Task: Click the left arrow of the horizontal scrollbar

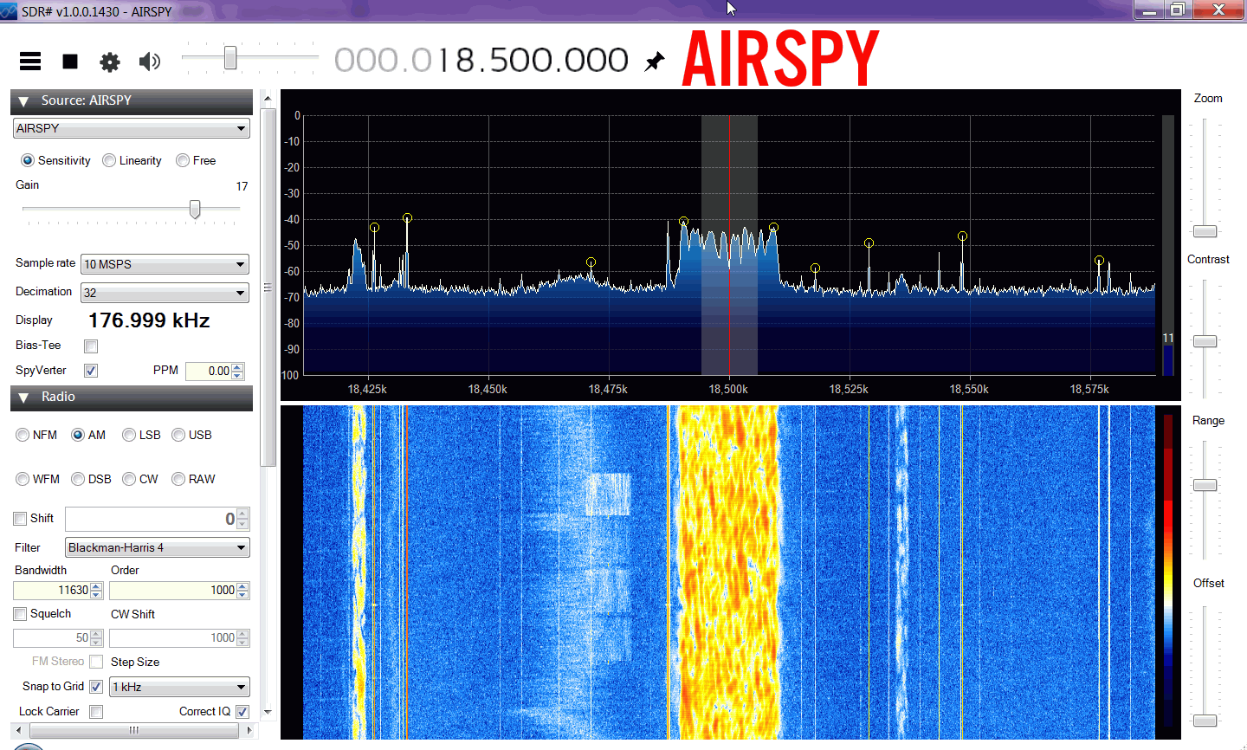Action: [19, 730]
